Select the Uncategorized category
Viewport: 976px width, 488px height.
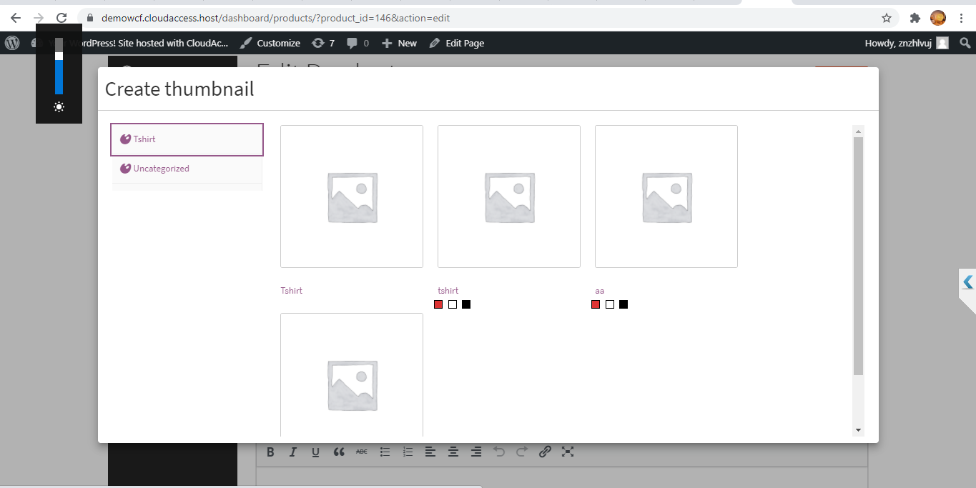(x=187, y=169)
